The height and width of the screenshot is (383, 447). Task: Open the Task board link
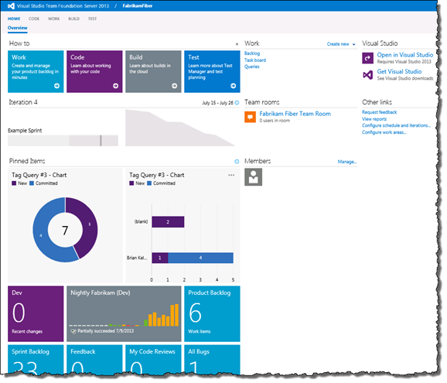pyautogui.click(x=255, y=60)
